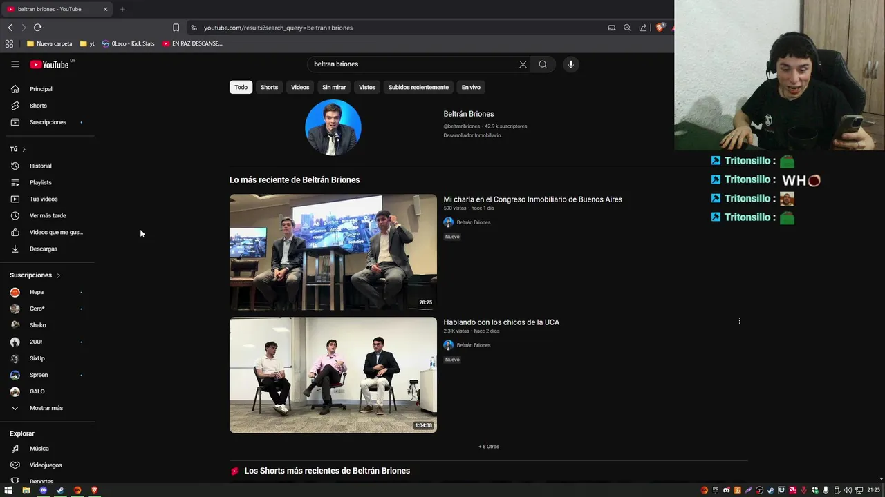Expand +8 Otros recent videos
The width and height of the screenshot is (885, 497).
point(489,447)
